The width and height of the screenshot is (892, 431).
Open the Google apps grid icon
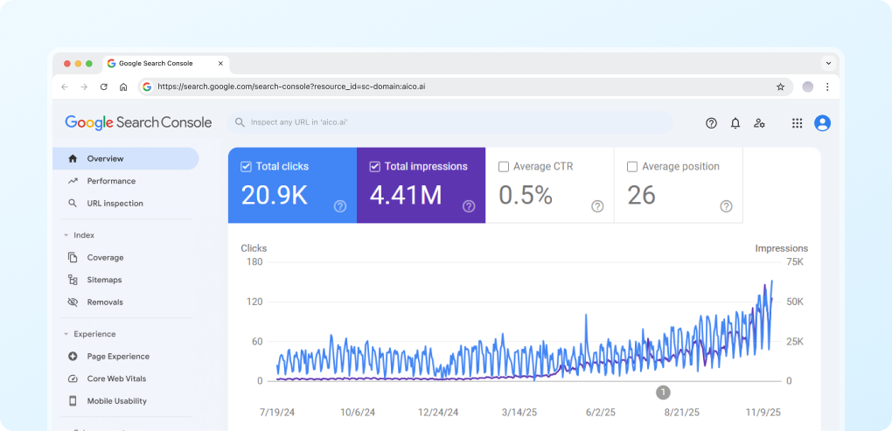pyautogui.click(x=797, y=123)
